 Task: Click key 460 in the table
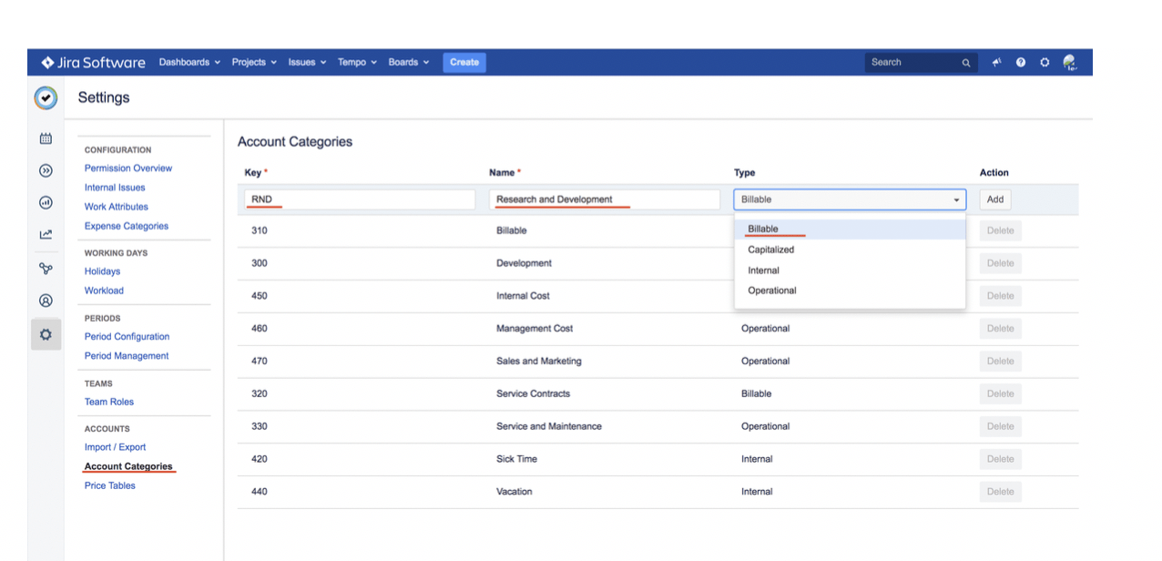coord(260,329)
